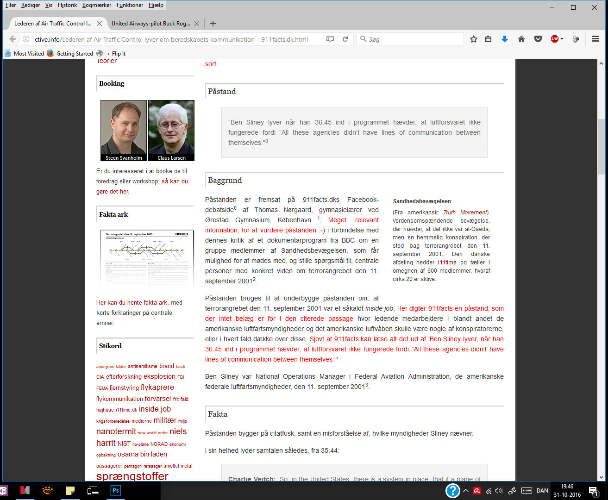608x500 pixels.
Task: Open the Filer menu
Action: pos(10,5)
